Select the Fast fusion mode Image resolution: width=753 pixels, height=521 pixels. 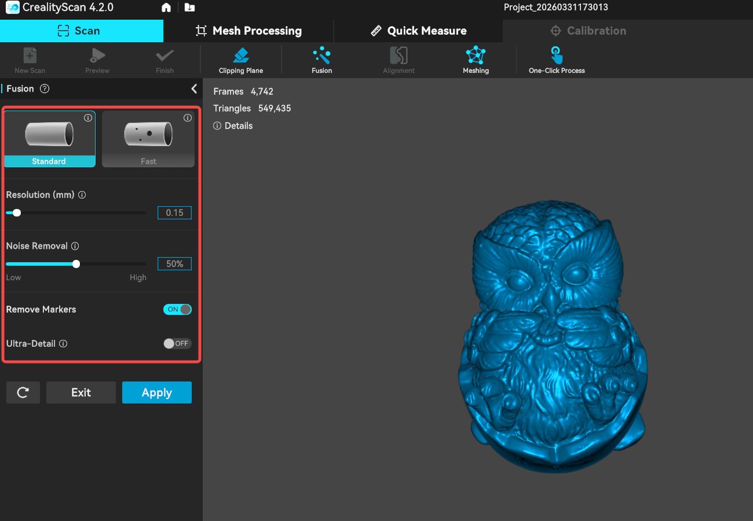click(x=148, y=139)
